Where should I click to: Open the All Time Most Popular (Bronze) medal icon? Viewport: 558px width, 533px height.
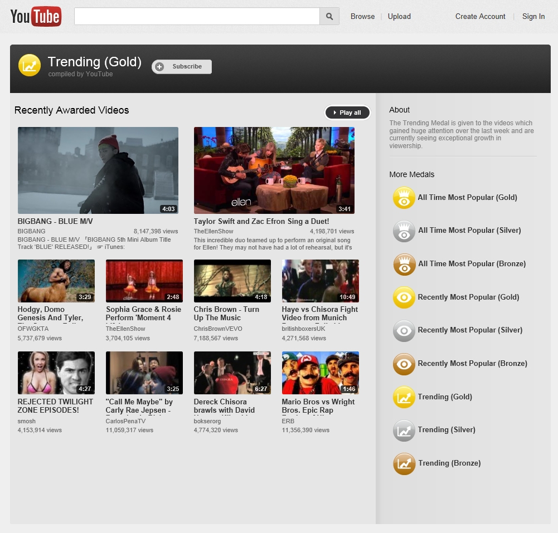[404, 264]
